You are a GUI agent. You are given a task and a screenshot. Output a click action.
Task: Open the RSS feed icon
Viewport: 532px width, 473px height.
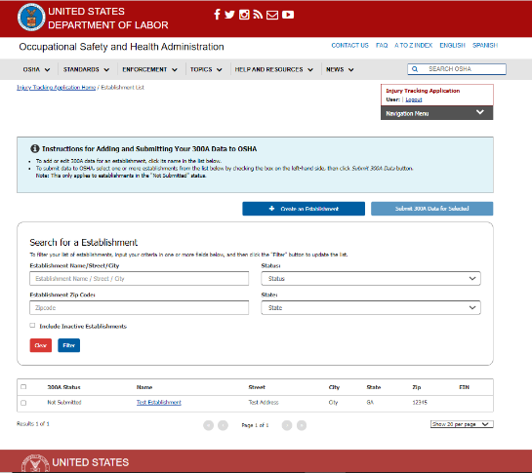coord(258,15)
